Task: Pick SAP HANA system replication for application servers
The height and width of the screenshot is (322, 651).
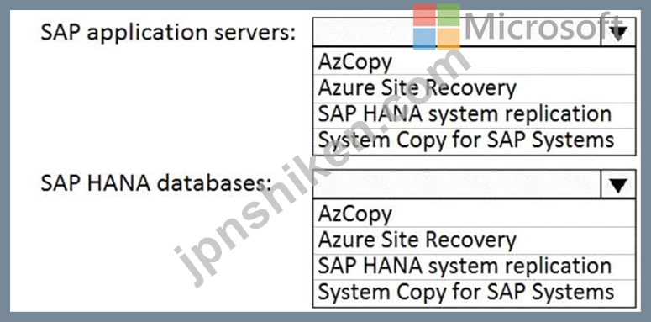Action: point(474,115)
